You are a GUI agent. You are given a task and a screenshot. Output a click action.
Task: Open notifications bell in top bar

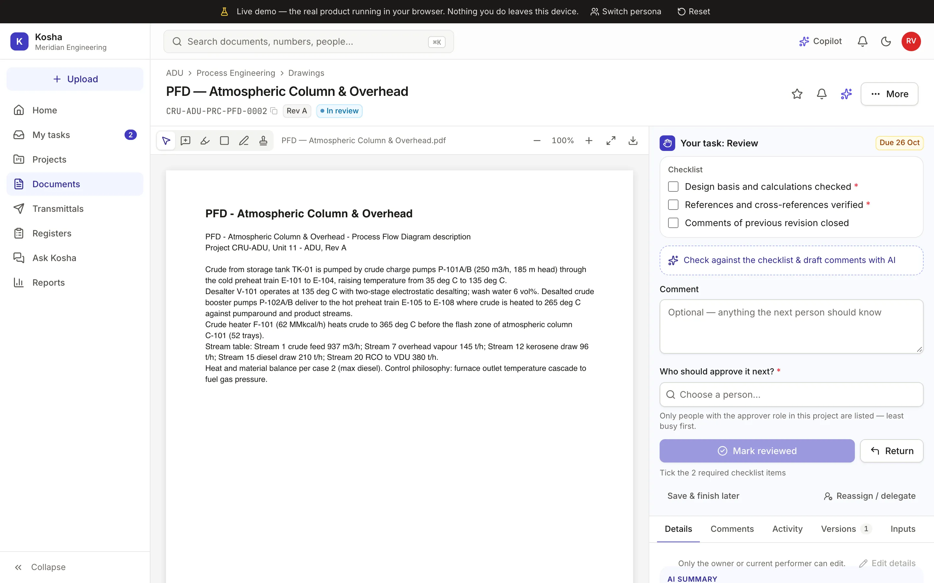point(863,41)
